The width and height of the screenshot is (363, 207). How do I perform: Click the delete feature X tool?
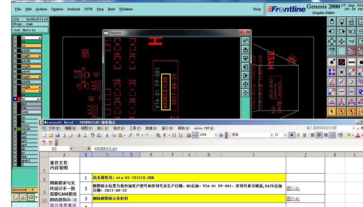coord(342,72)
